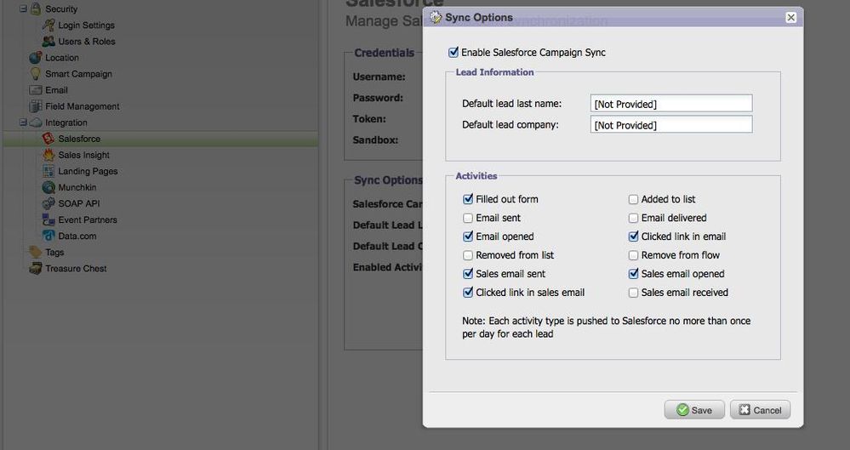Select Event Partners in the sidebar

point(88,219)
